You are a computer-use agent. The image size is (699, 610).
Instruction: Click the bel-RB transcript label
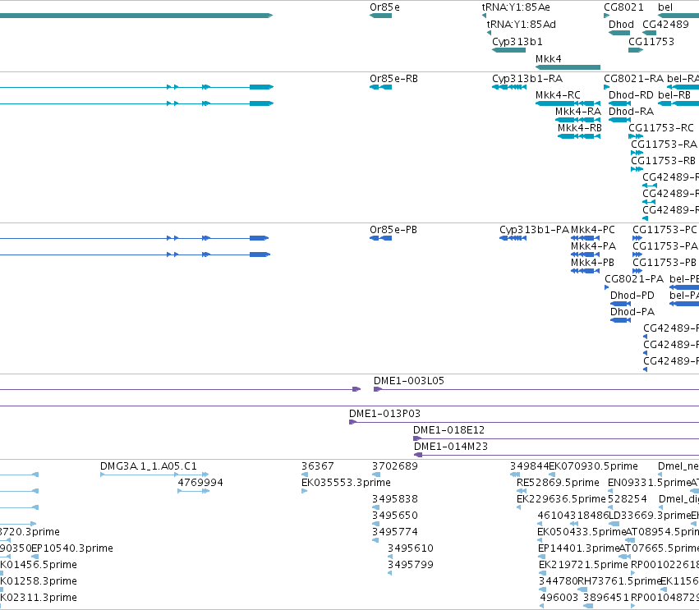(674, 95)
